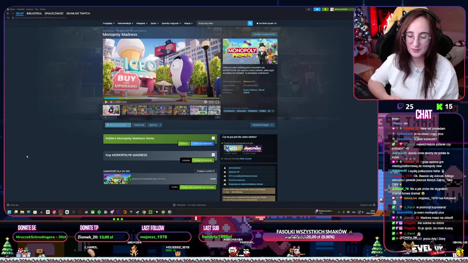Open the Sprzęt dropdown
The image size is (468, 263).
click(155, 23)
